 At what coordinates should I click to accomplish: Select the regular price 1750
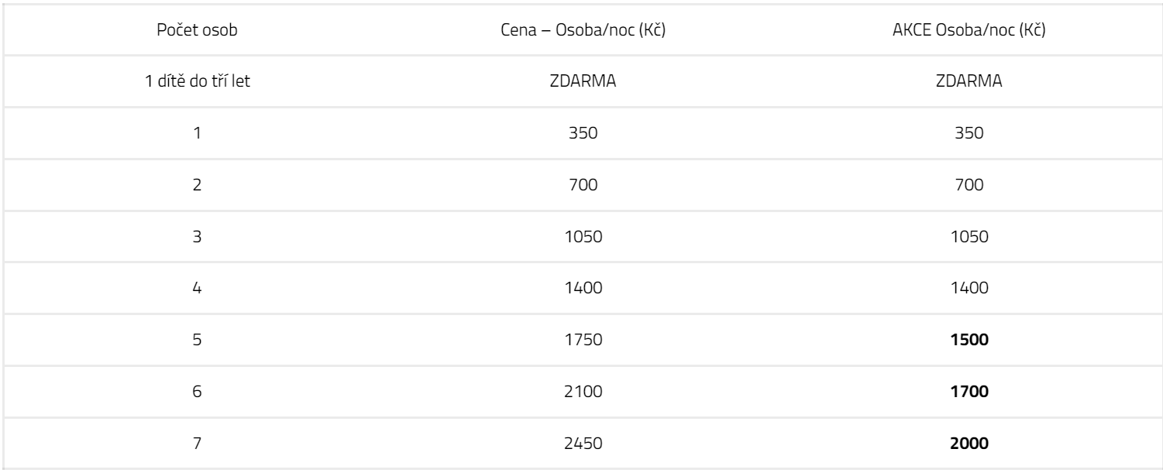[583, 339]
